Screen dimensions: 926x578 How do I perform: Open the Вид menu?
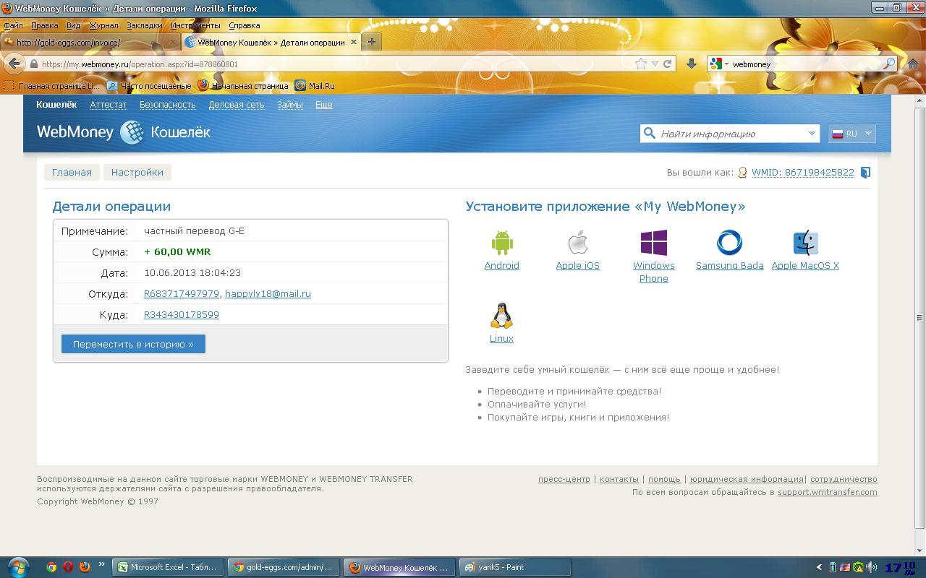73,25
